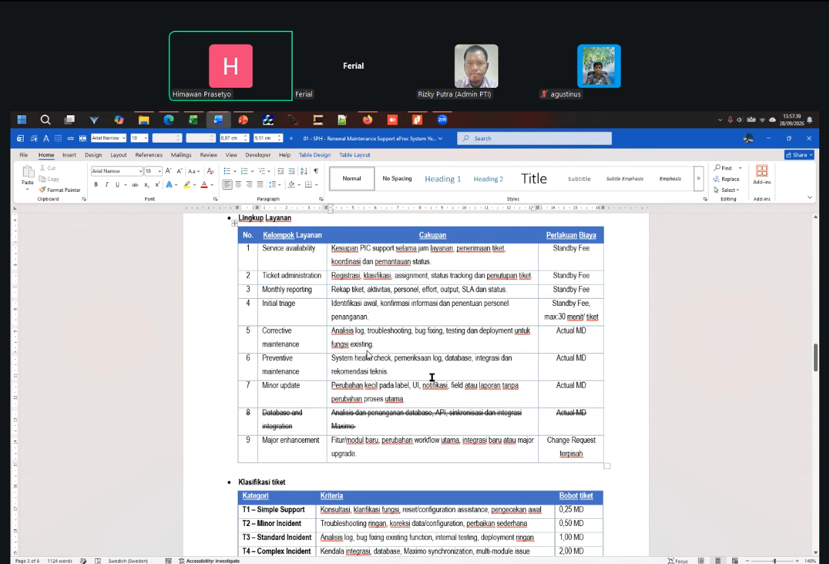Screen dimensions: 829x564
Task: Click the Underline icon in the ribbon
Action: point(117,185)
